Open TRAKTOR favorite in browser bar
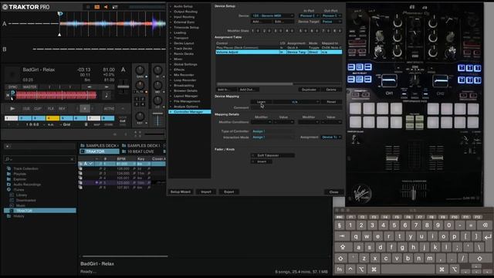Screen dimensions: 494x278 pyautogui.click(x=99, y=151)
